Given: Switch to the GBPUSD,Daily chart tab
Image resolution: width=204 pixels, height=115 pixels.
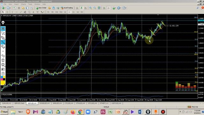Looking at the screenshot, I should (19, 103).
